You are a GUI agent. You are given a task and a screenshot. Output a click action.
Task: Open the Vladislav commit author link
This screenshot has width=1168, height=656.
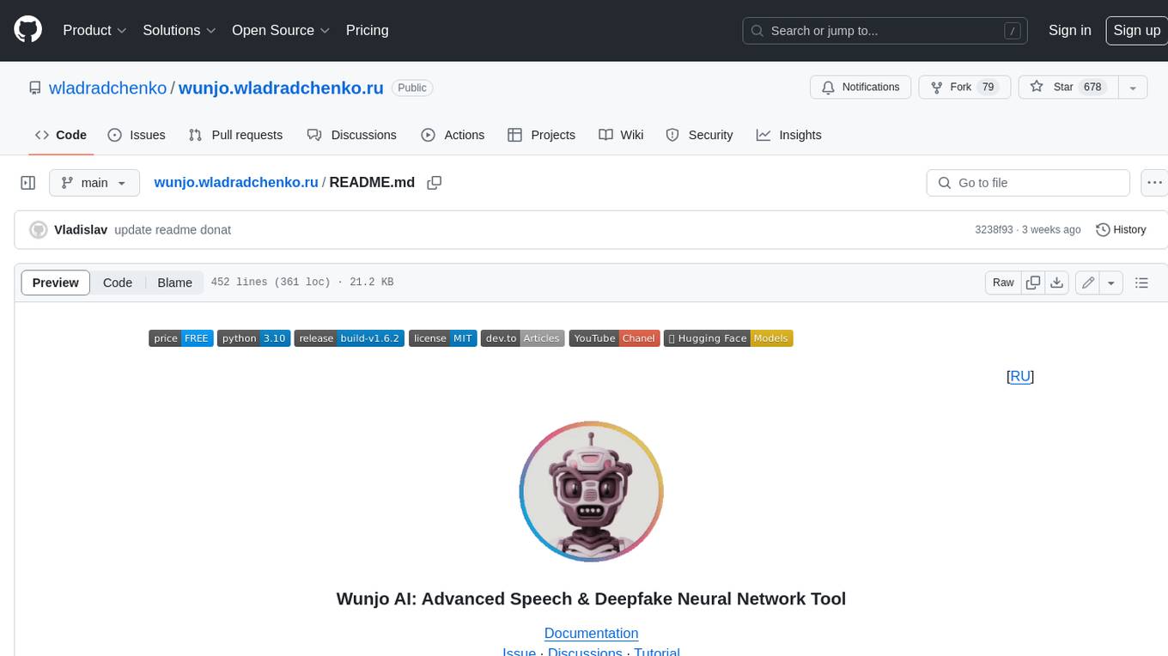(x=81, y=230)
